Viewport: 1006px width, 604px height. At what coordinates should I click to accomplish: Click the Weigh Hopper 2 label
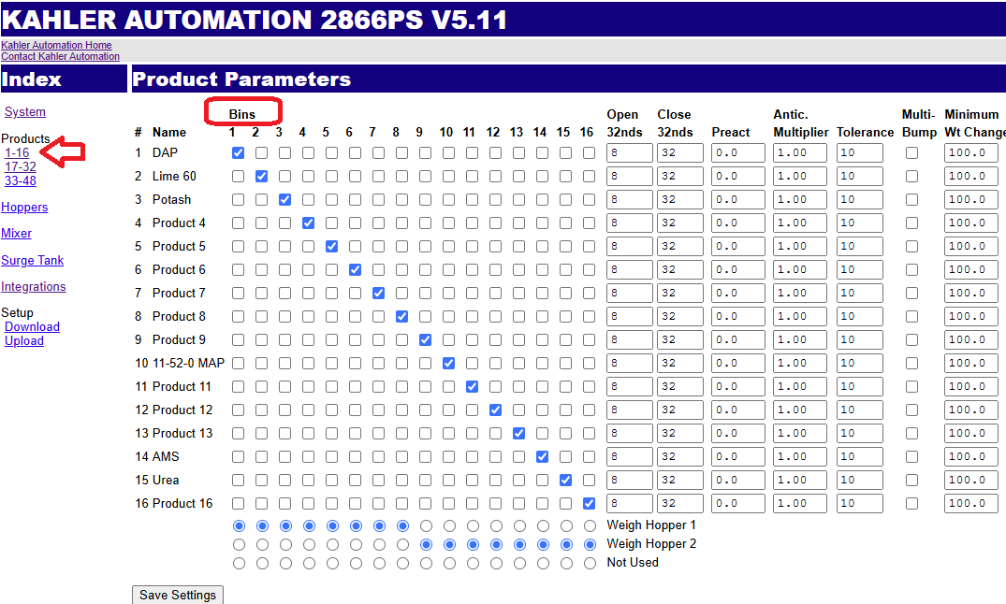coord(651,544)
